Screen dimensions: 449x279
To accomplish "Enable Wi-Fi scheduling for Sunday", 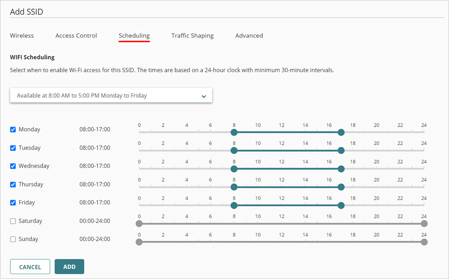I will (x=12, y=239).
